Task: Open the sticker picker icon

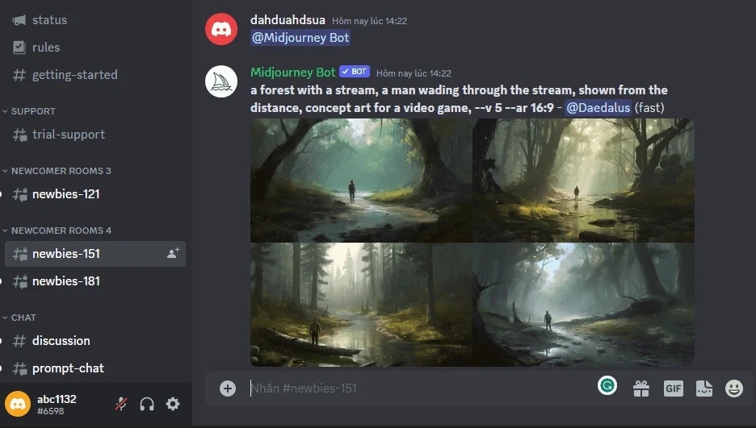Action: pos(704,389)
